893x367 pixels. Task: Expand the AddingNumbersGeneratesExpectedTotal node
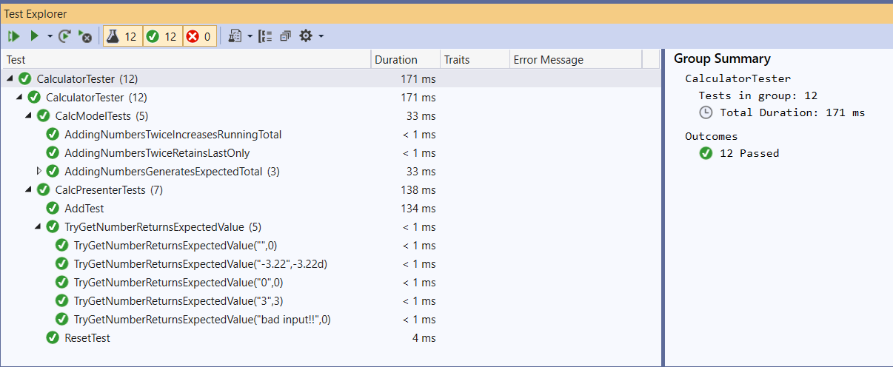point(39,172)
